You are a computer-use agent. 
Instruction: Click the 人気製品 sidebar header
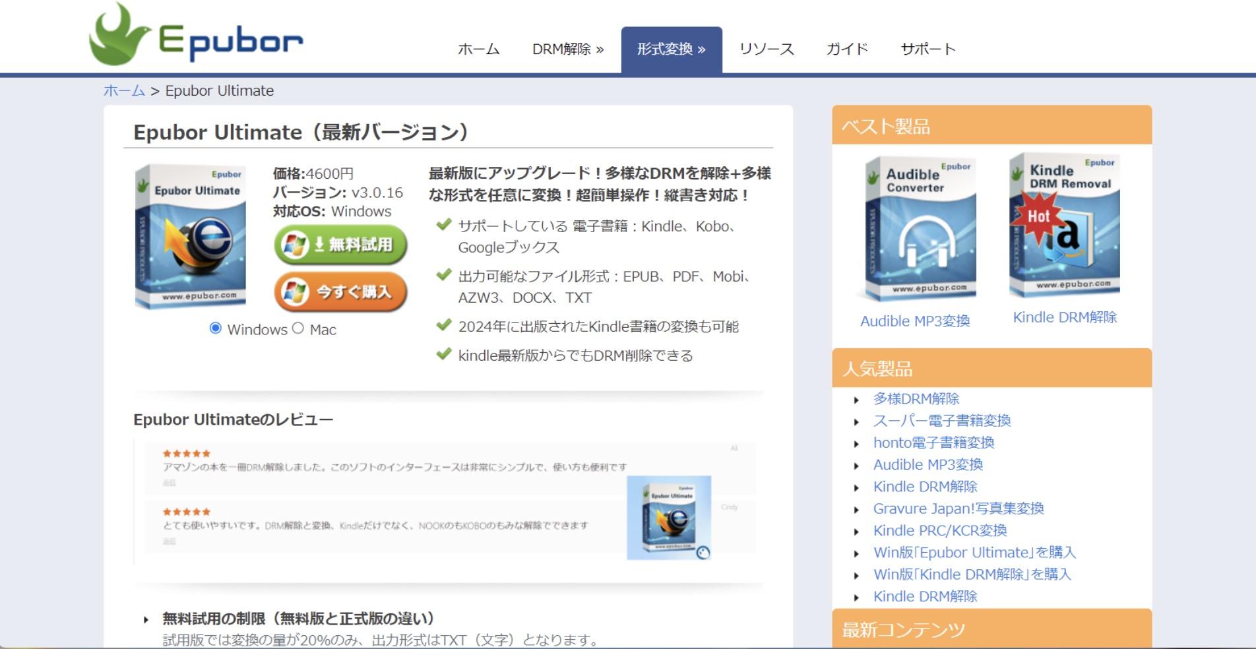pyautogui.click(x=991, y=368)
